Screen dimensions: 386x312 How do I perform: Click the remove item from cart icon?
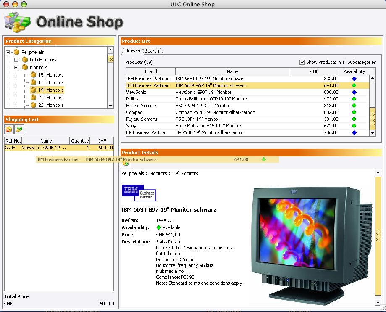tap(9, 130)
